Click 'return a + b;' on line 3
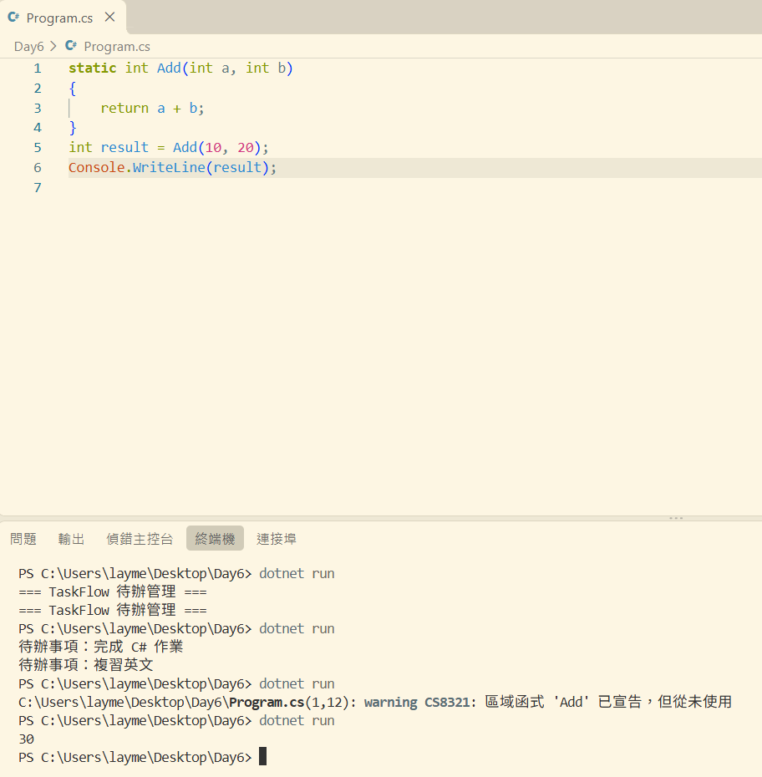 [x=152, y=108]
